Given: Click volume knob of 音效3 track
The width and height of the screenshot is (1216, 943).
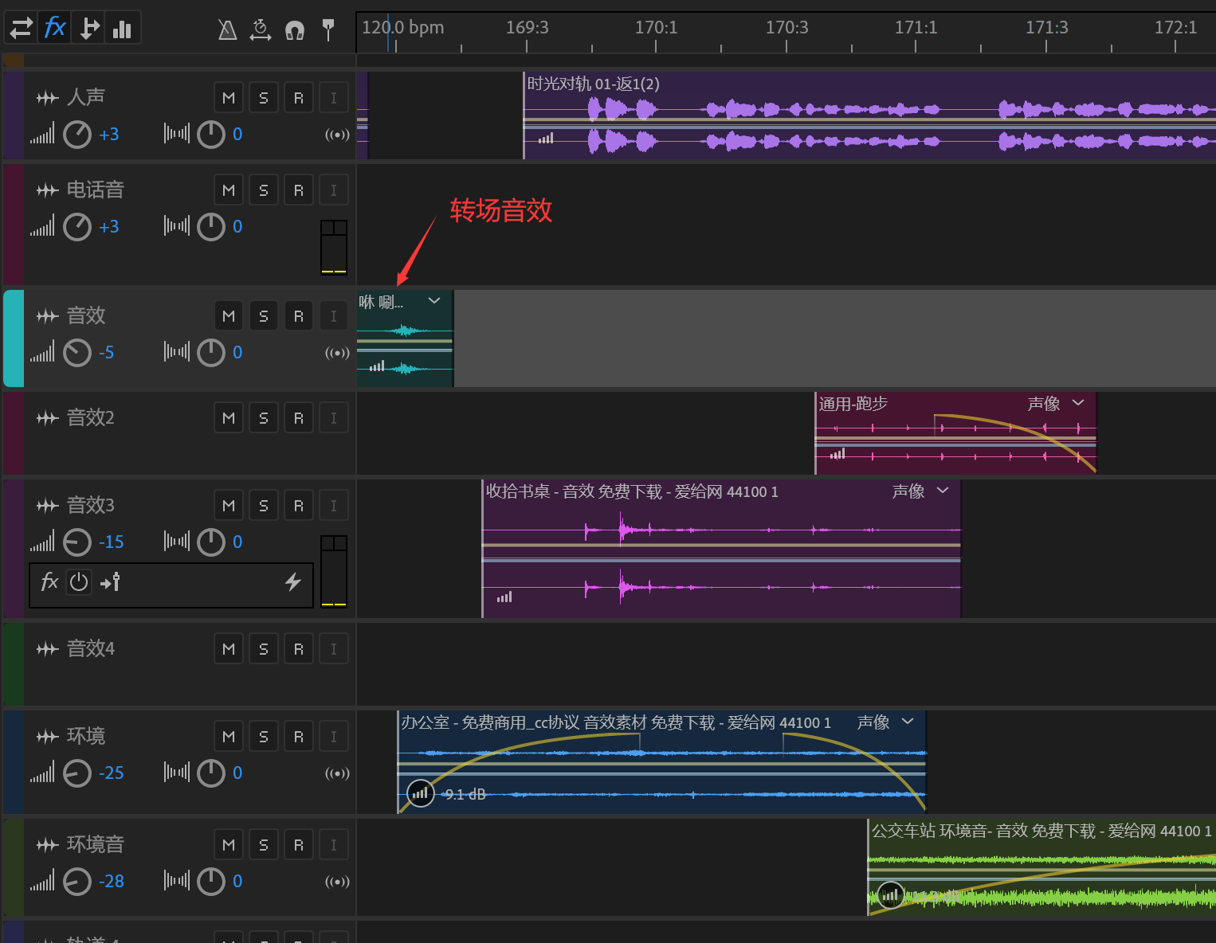Looking at the screenshot, I should [77, 542].
